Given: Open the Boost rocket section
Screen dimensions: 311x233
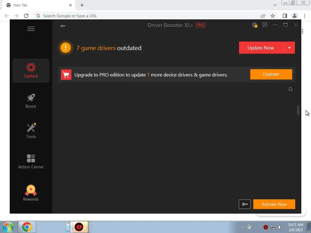Looking at the screenshot, I should 31,101.
